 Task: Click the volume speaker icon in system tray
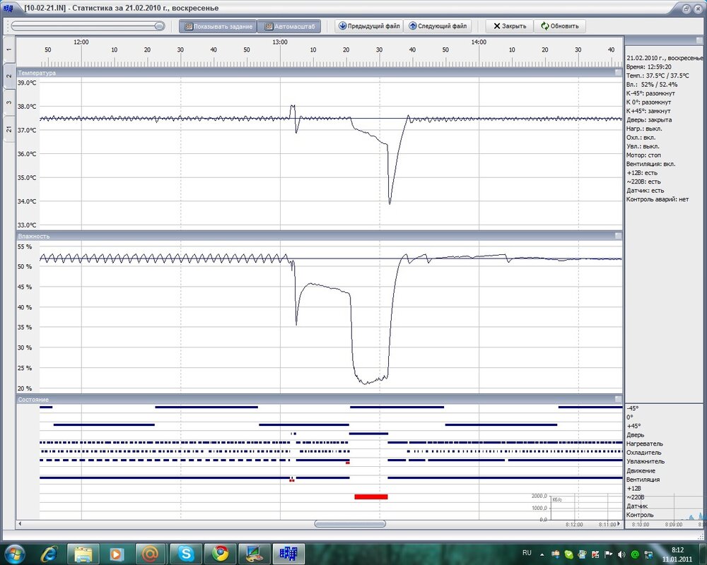coord(621,554)
